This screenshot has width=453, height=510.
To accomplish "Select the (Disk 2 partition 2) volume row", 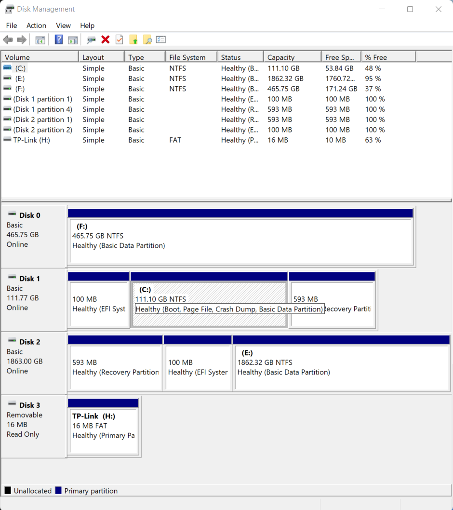I will tap(208, 130).
